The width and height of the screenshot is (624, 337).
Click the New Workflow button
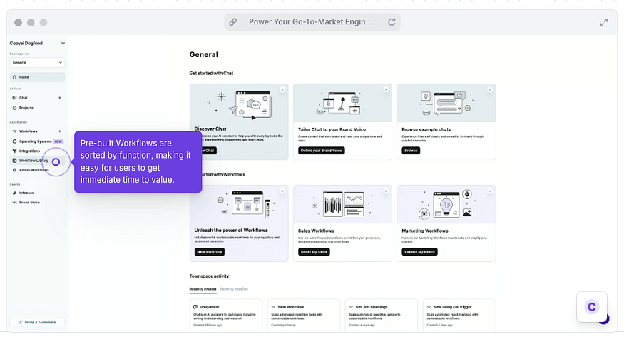(x=210, y=252)
